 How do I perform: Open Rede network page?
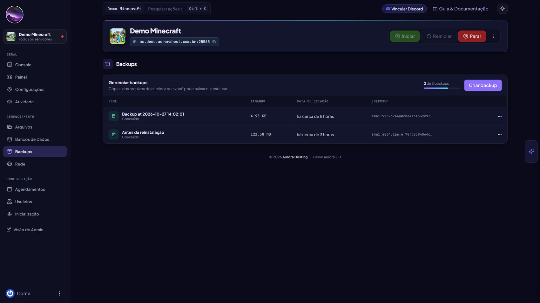35,164
